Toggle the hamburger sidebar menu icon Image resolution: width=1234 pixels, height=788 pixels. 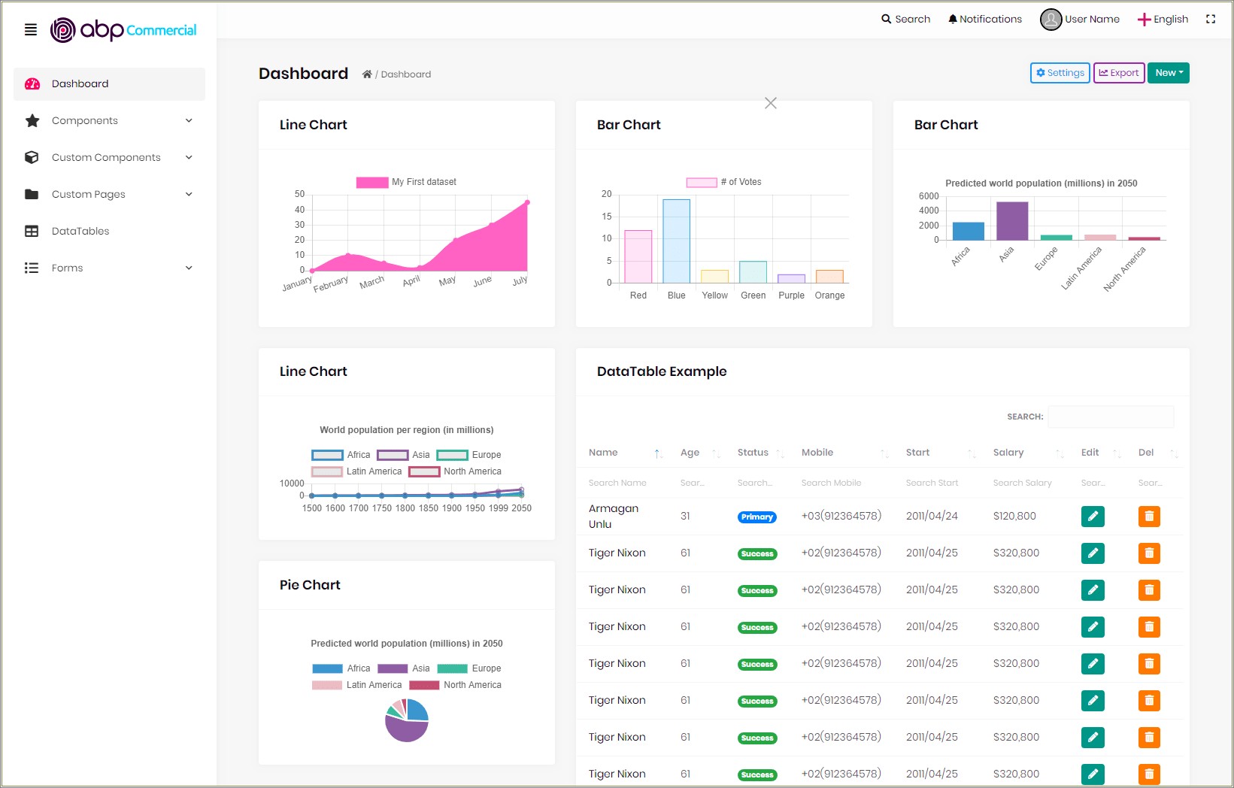pos(31,30)
